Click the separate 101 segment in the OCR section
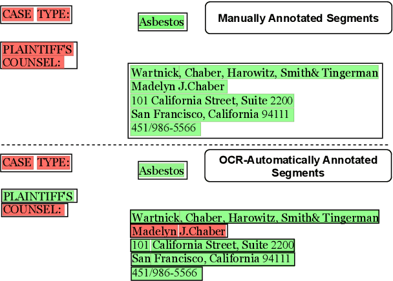The height and width of the screenshot is (281, 393). click(x=140, y=245)
